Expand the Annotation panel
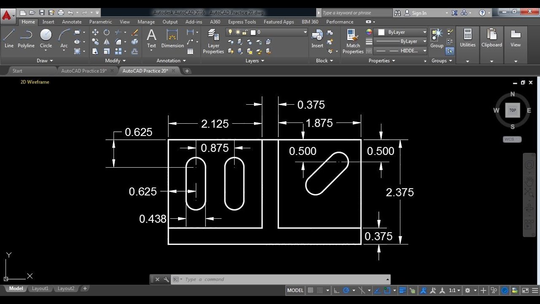540x304 pixels. click(172, 61)
